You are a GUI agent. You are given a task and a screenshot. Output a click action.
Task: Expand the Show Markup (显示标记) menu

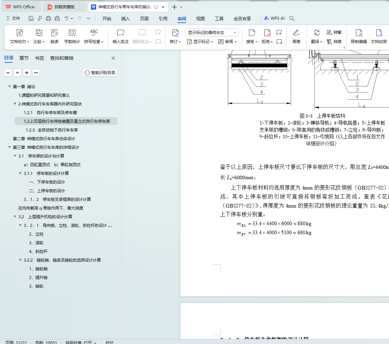[200, 42]
